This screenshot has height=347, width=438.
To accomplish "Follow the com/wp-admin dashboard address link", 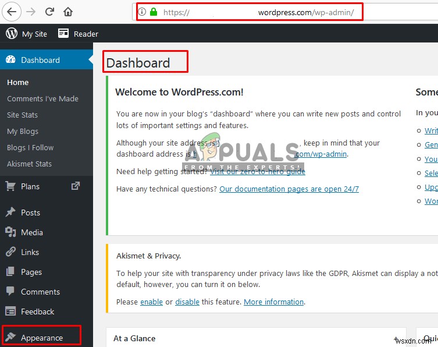I will tap(321, 154).
